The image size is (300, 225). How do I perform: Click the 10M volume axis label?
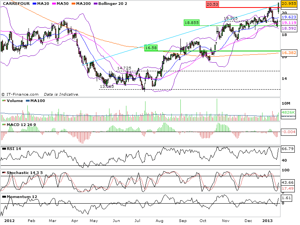click(286, 103)
